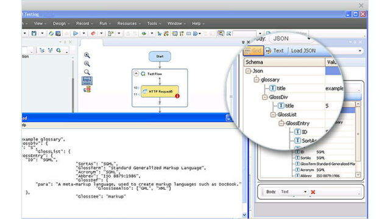
Task: Switch to Text view
Action: click(275, 50)
